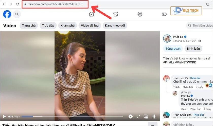Open Trần Tiểu Vy commenter avatar

(166, 78)
